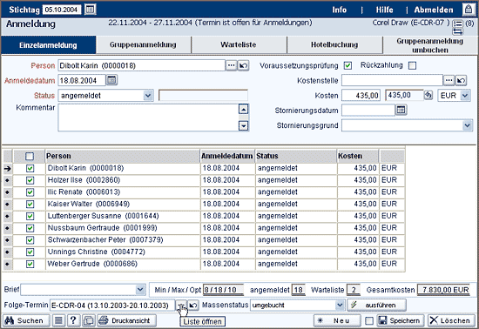Image resolution: width=479 pixels, height=329 pixels.
Task: Open the Anmeldedatum calendar picker
Action: click(x=111, y=80)
